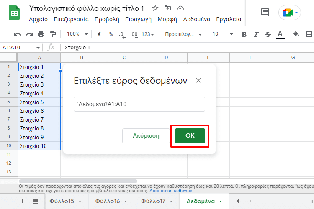Toggle italic formatting
This screenshot has height=209, width=314.
coord(256,34)
